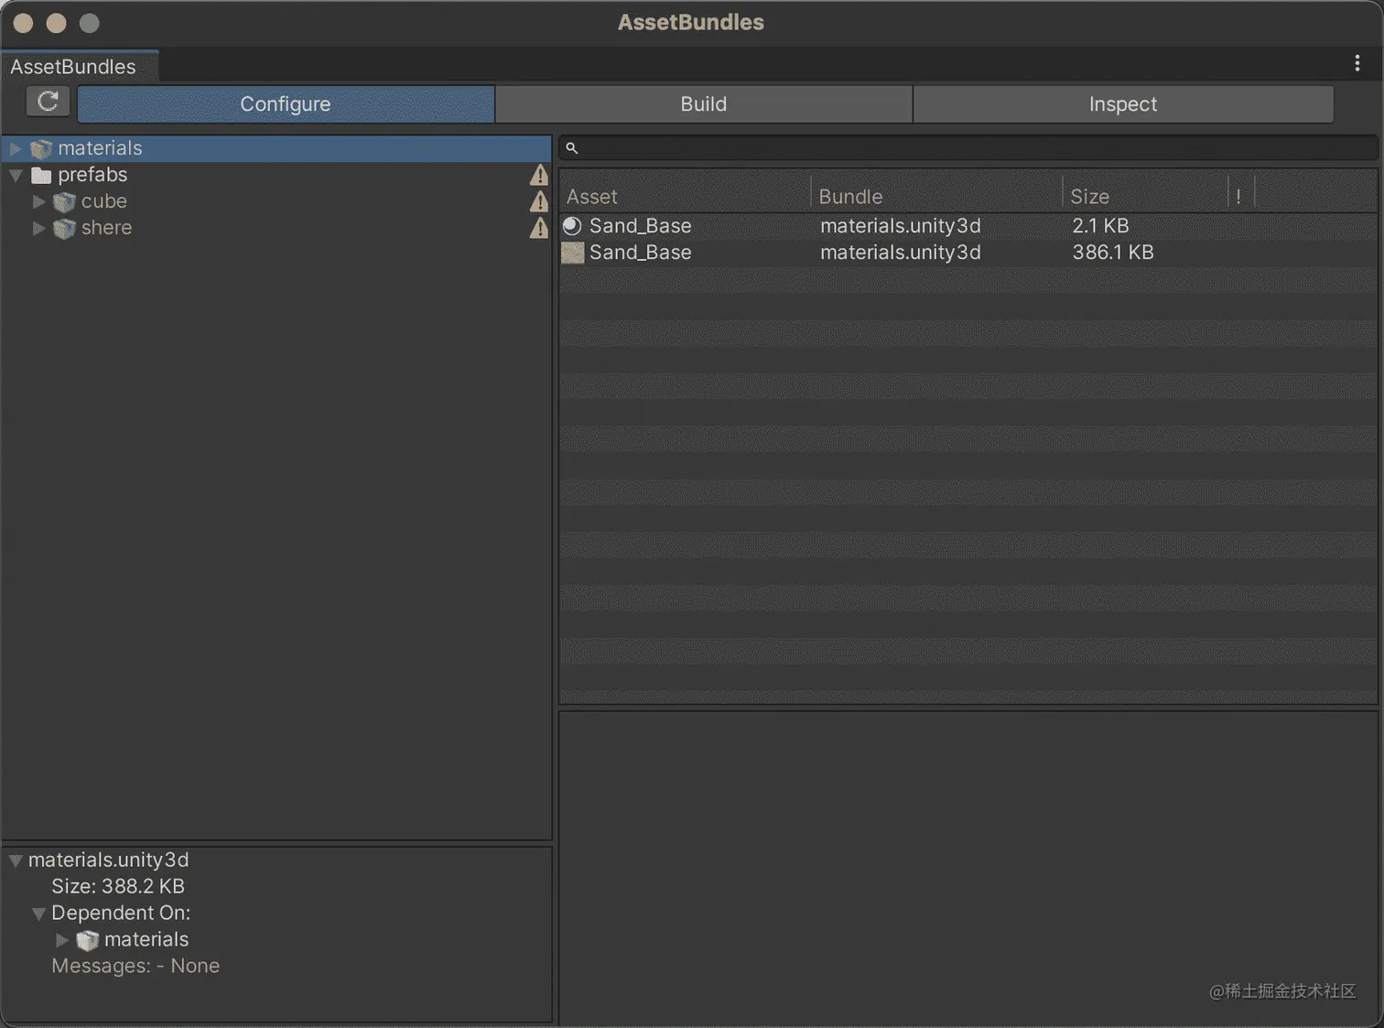The image size is (1384, 1028).
Task: Select the Sand_Base row sized 386.1 KB
Action: (968, 253)
